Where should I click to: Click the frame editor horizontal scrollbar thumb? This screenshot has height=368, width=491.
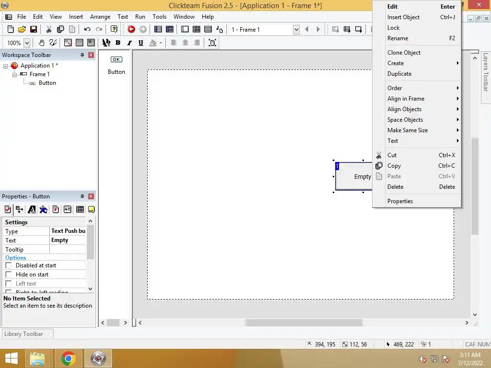[304, 322]
